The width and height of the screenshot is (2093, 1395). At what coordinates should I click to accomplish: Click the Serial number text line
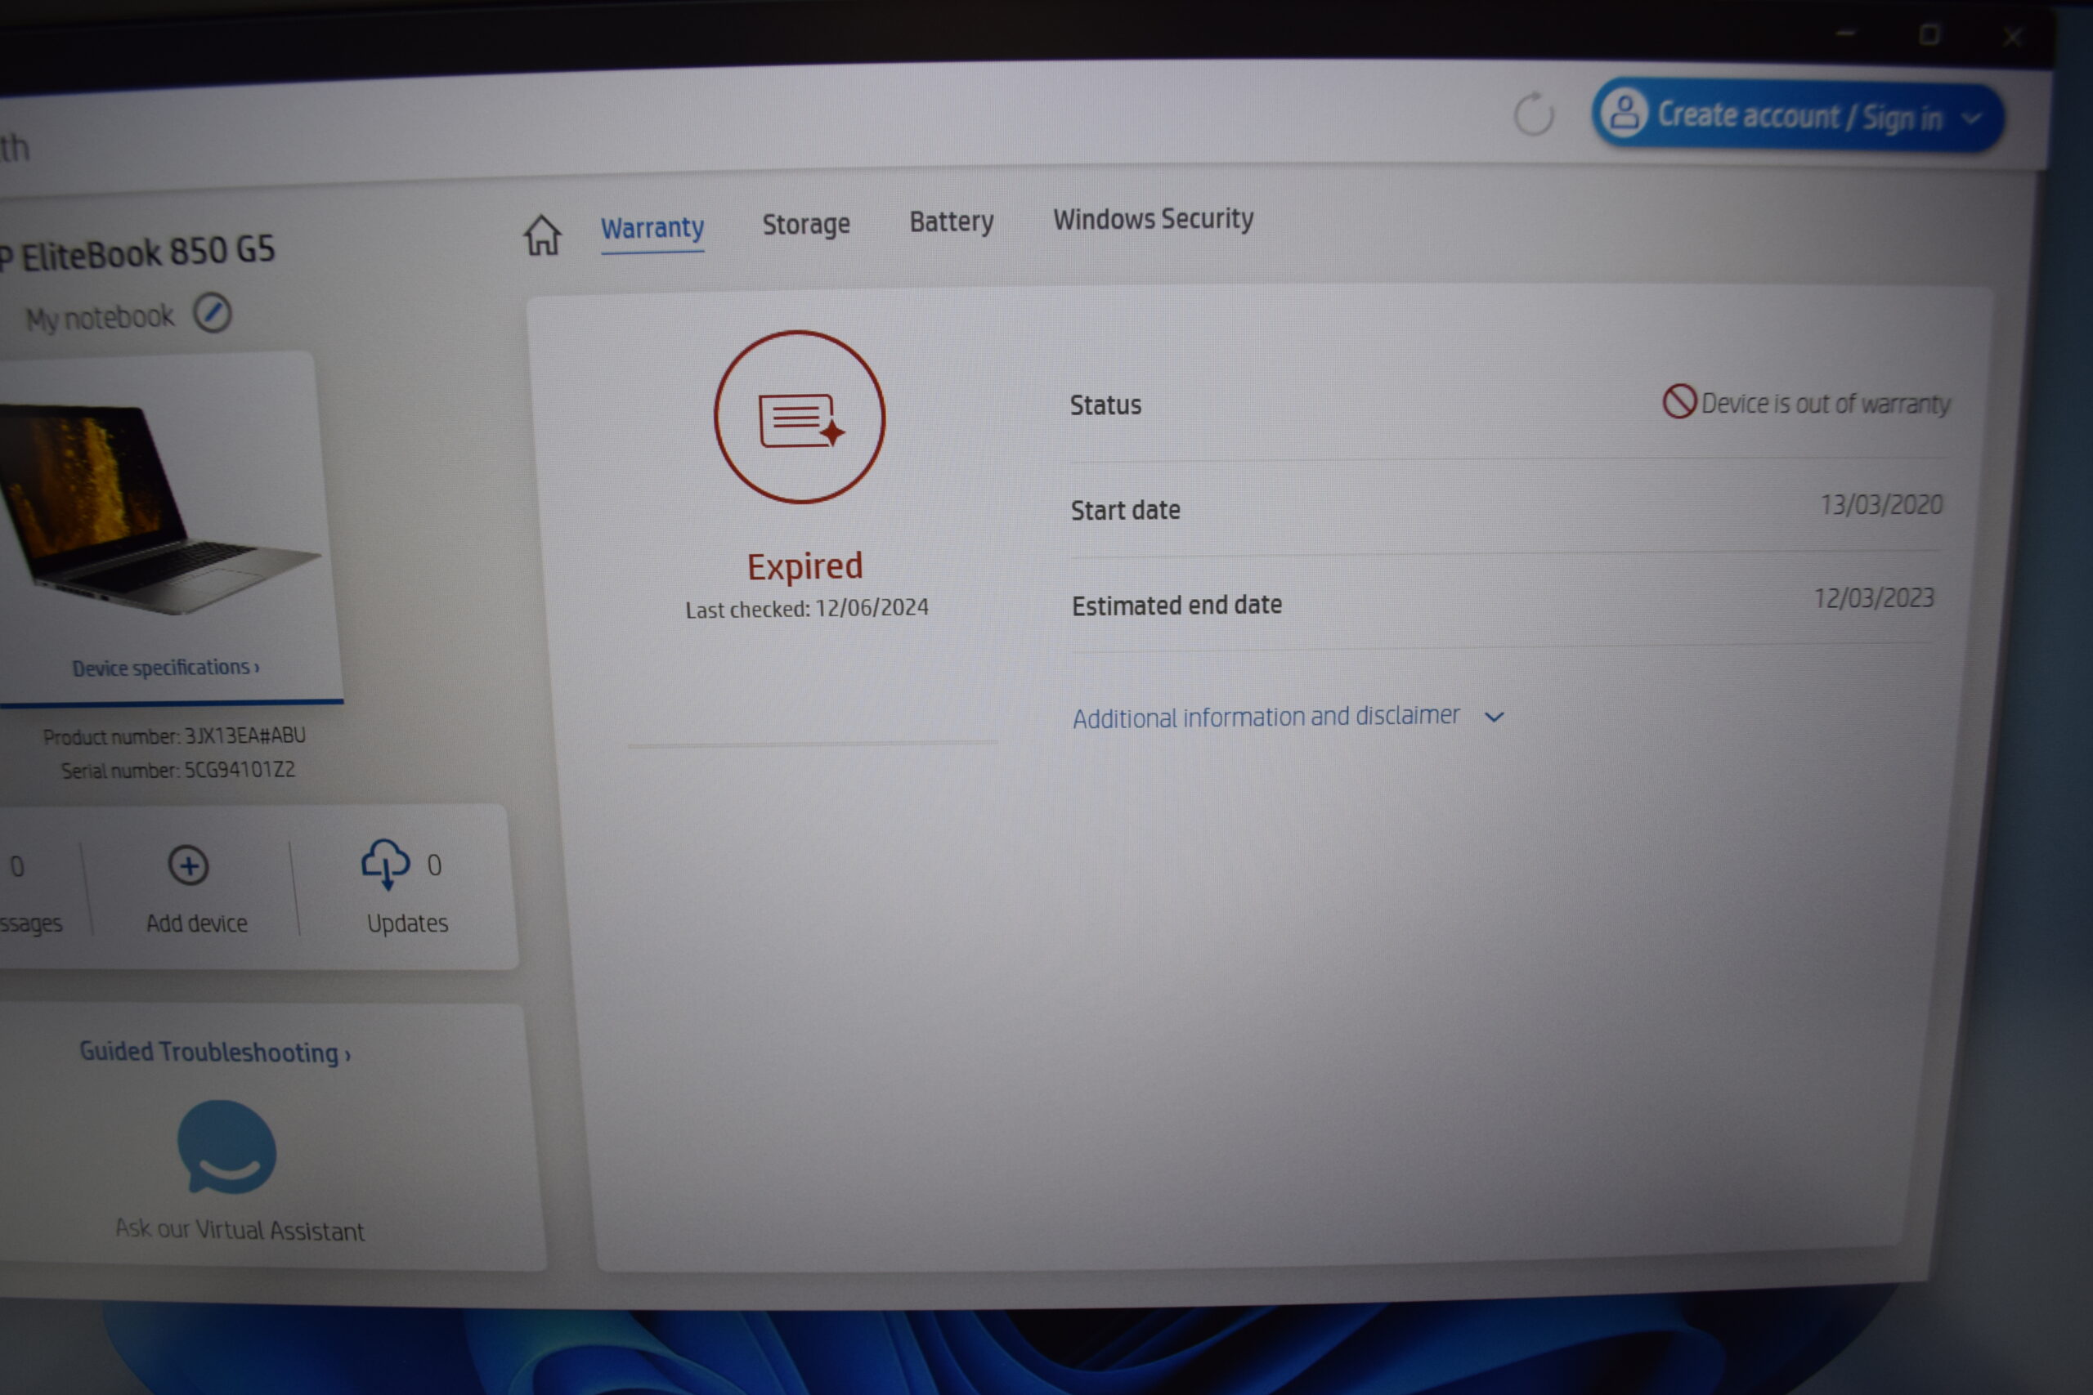click(x=178, y=770)
